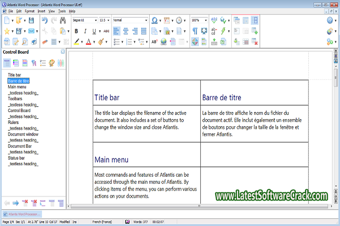Image resolution: width=340 pixels, height=226 pixels.
Task: Click the Cut scissors icon
Action: tap(45, 31)
